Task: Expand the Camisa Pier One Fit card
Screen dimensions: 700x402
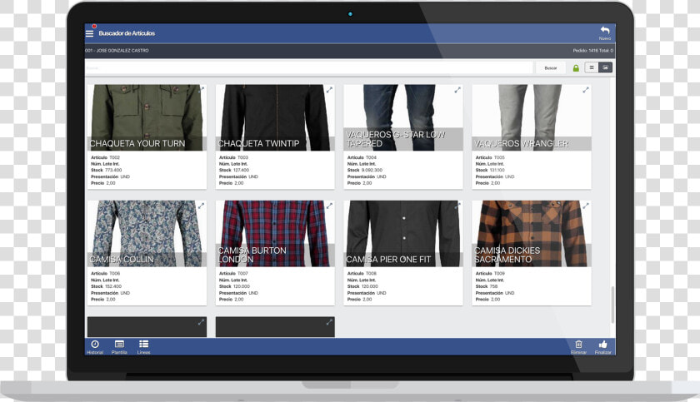Action: point(457,206)
